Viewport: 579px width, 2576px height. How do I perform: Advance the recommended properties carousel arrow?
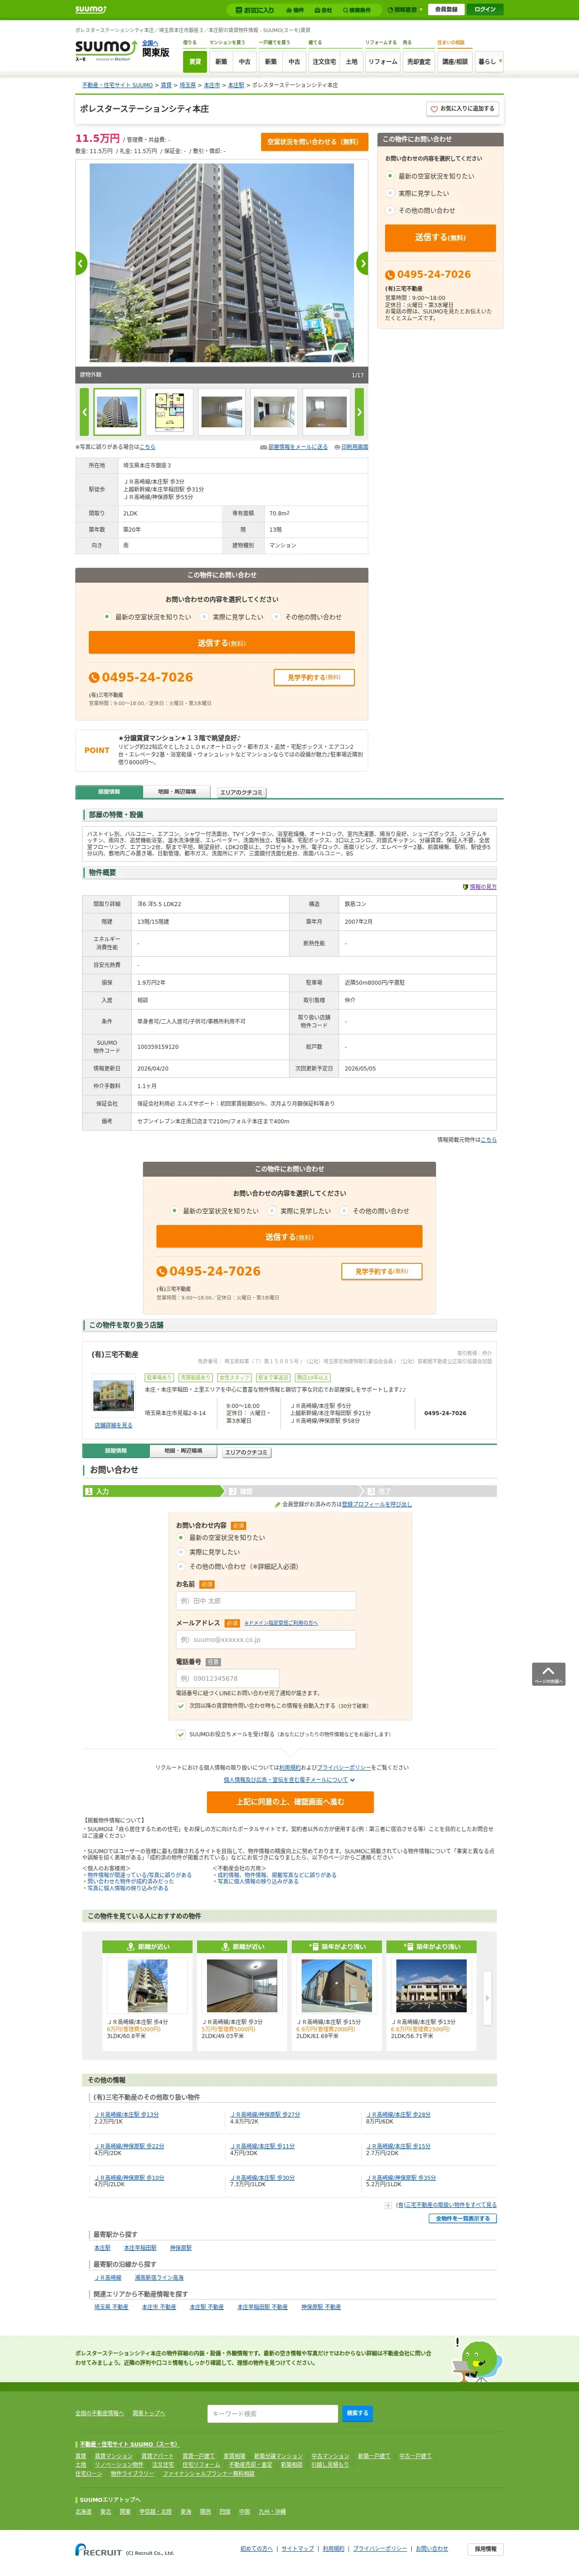[487, 1998]
